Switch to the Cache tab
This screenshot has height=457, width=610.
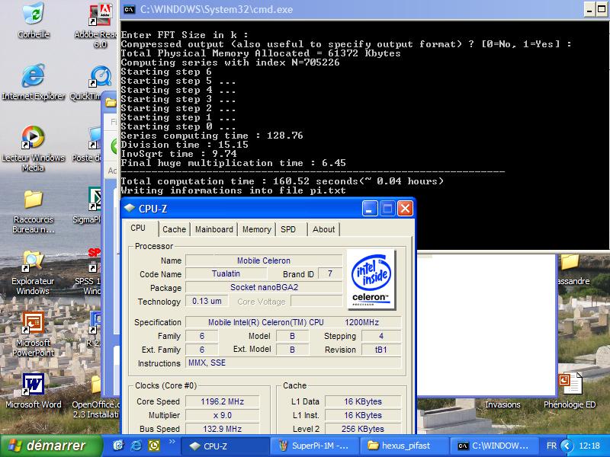click(x=175, y=229)
